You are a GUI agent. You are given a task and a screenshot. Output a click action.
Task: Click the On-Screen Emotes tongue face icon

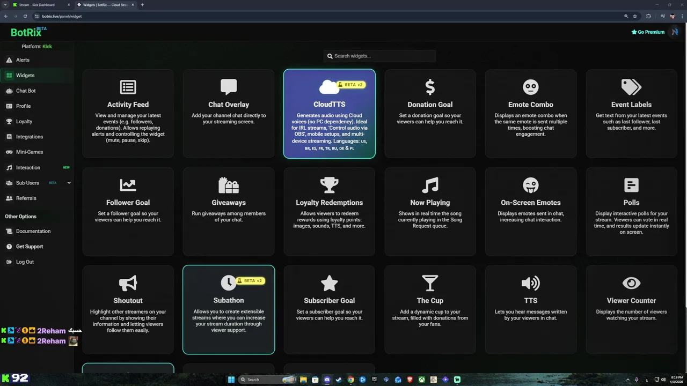[531, 185]
